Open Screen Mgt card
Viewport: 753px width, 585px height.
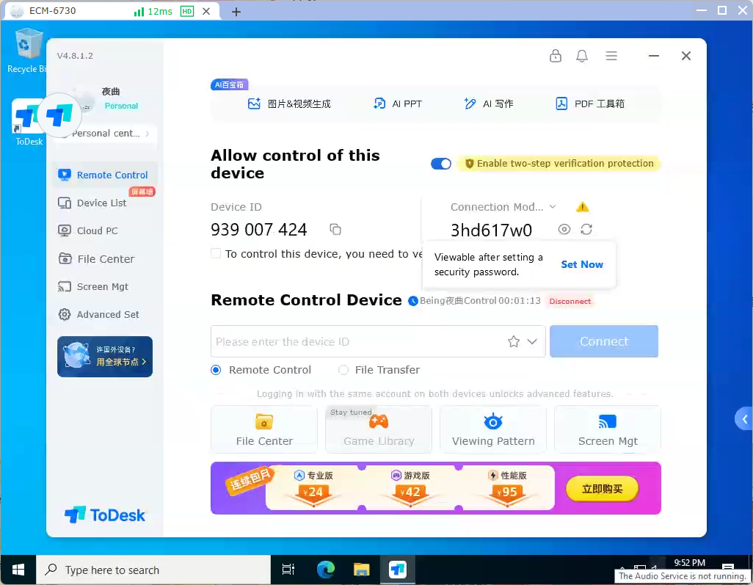click(608, 429)
